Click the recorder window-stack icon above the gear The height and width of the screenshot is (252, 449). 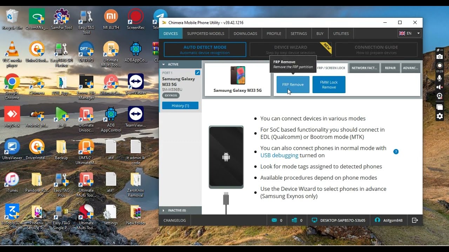tap(440, 107)
